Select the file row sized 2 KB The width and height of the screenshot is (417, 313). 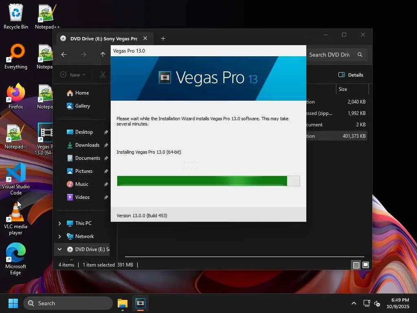(x=337, y=125)
